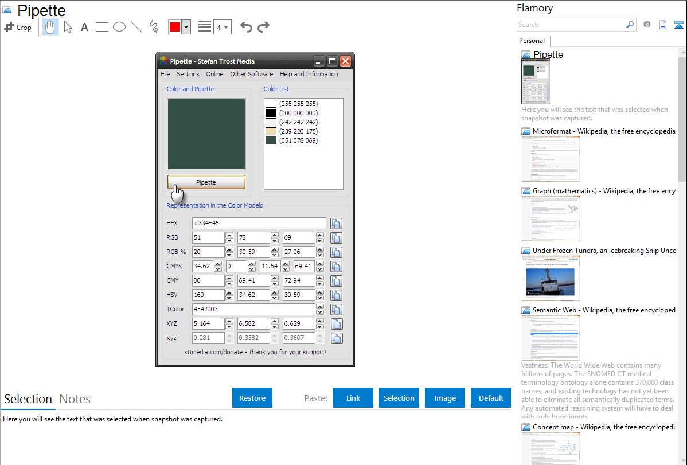Open the Semantic Web snapshot title
The image size is (687, 465).
point(604,310)
